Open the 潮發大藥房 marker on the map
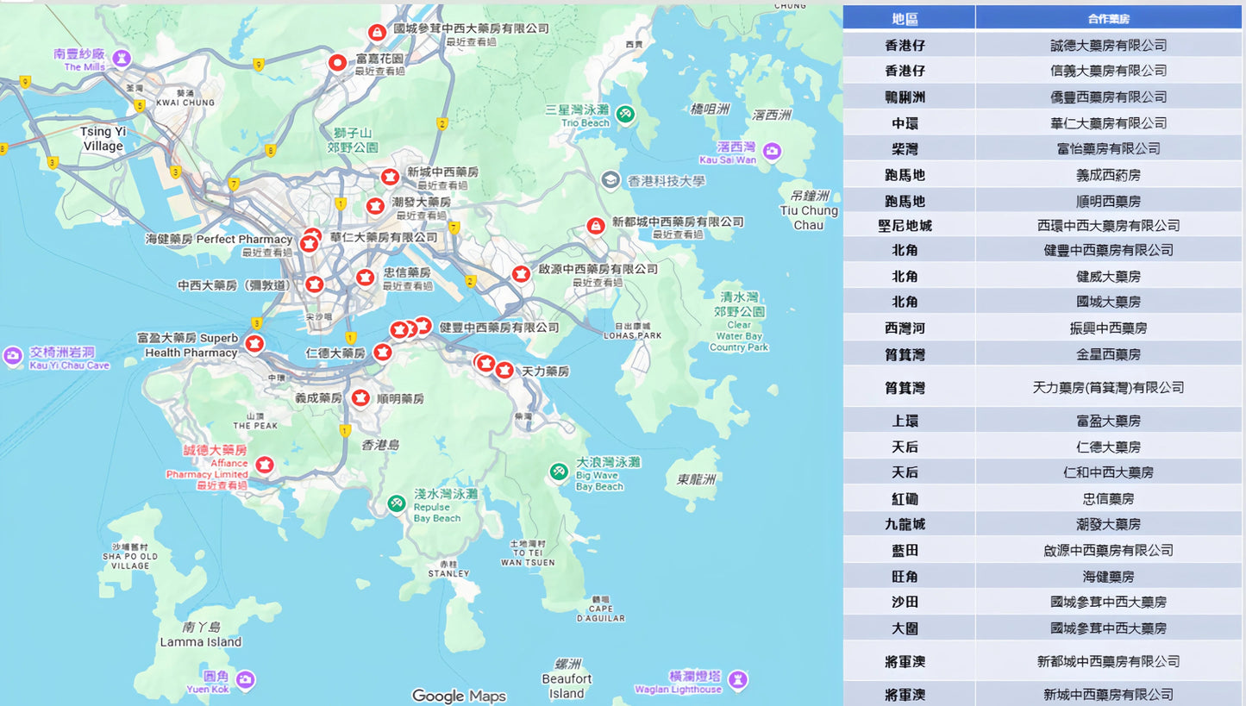 pos(377,205)
